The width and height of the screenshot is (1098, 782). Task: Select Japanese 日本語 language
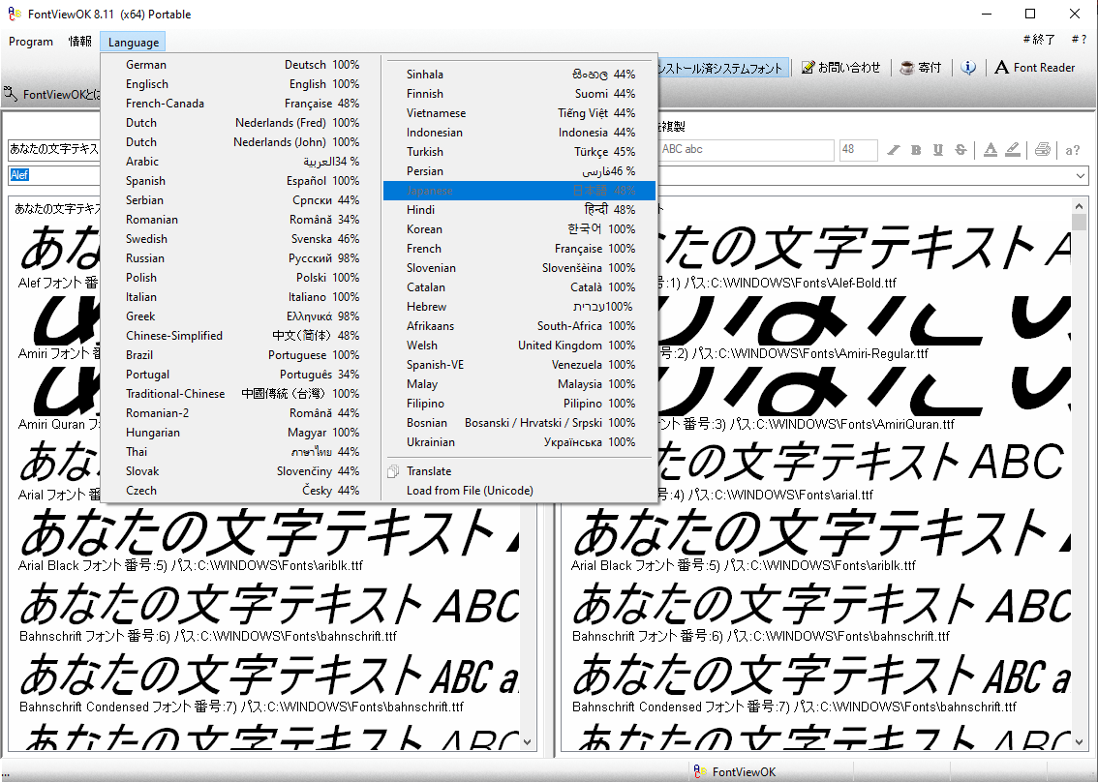[520, 191]
